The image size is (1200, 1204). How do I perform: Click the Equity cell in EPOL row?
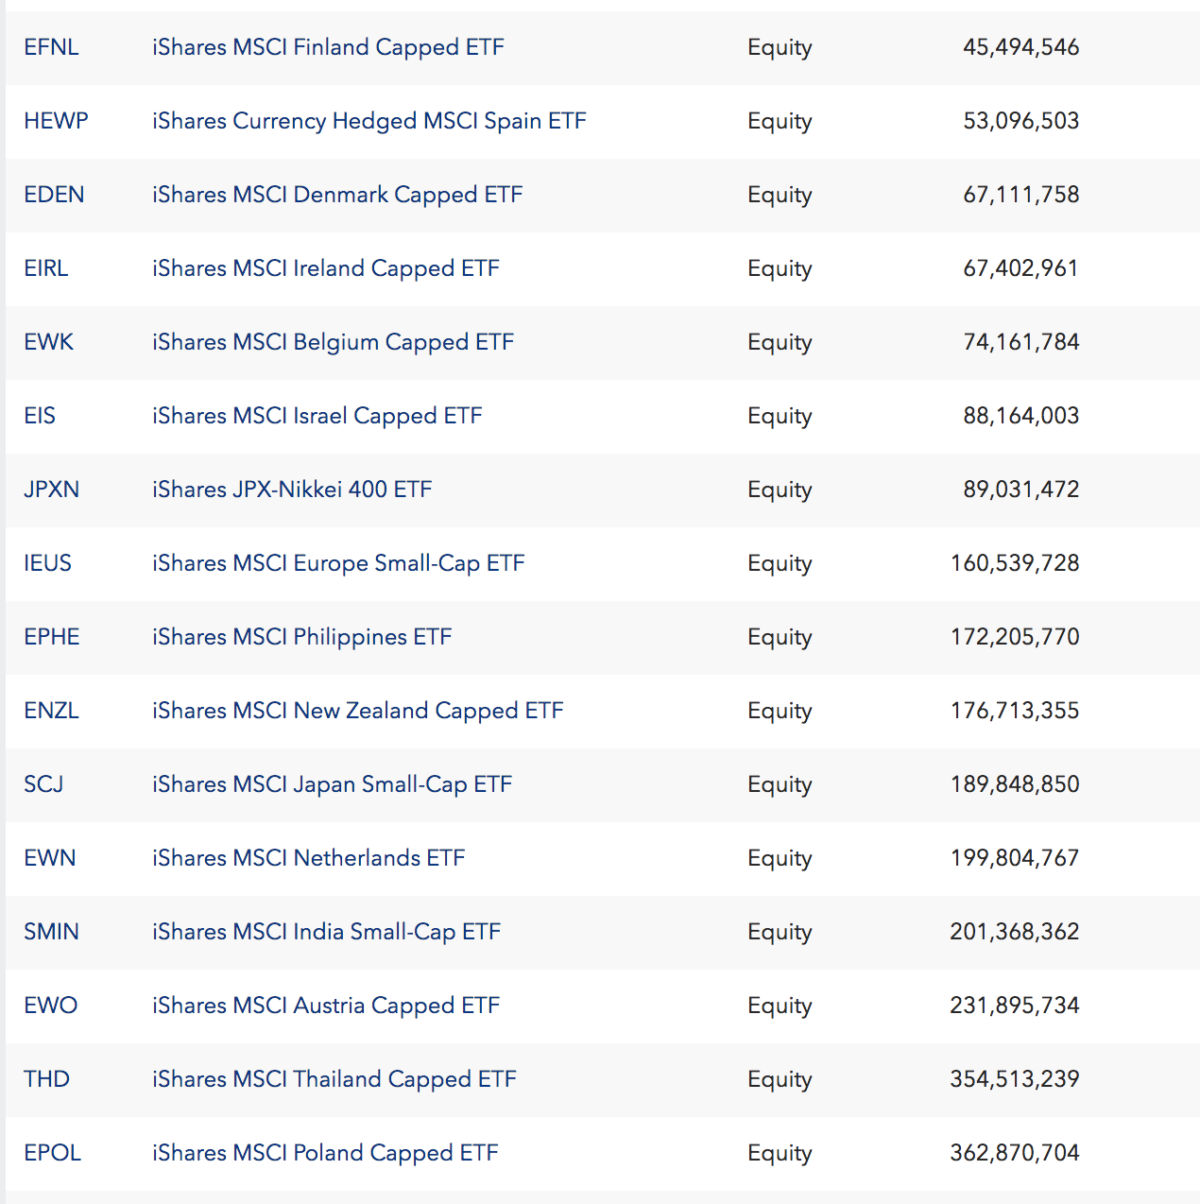tap(780, 1154)
